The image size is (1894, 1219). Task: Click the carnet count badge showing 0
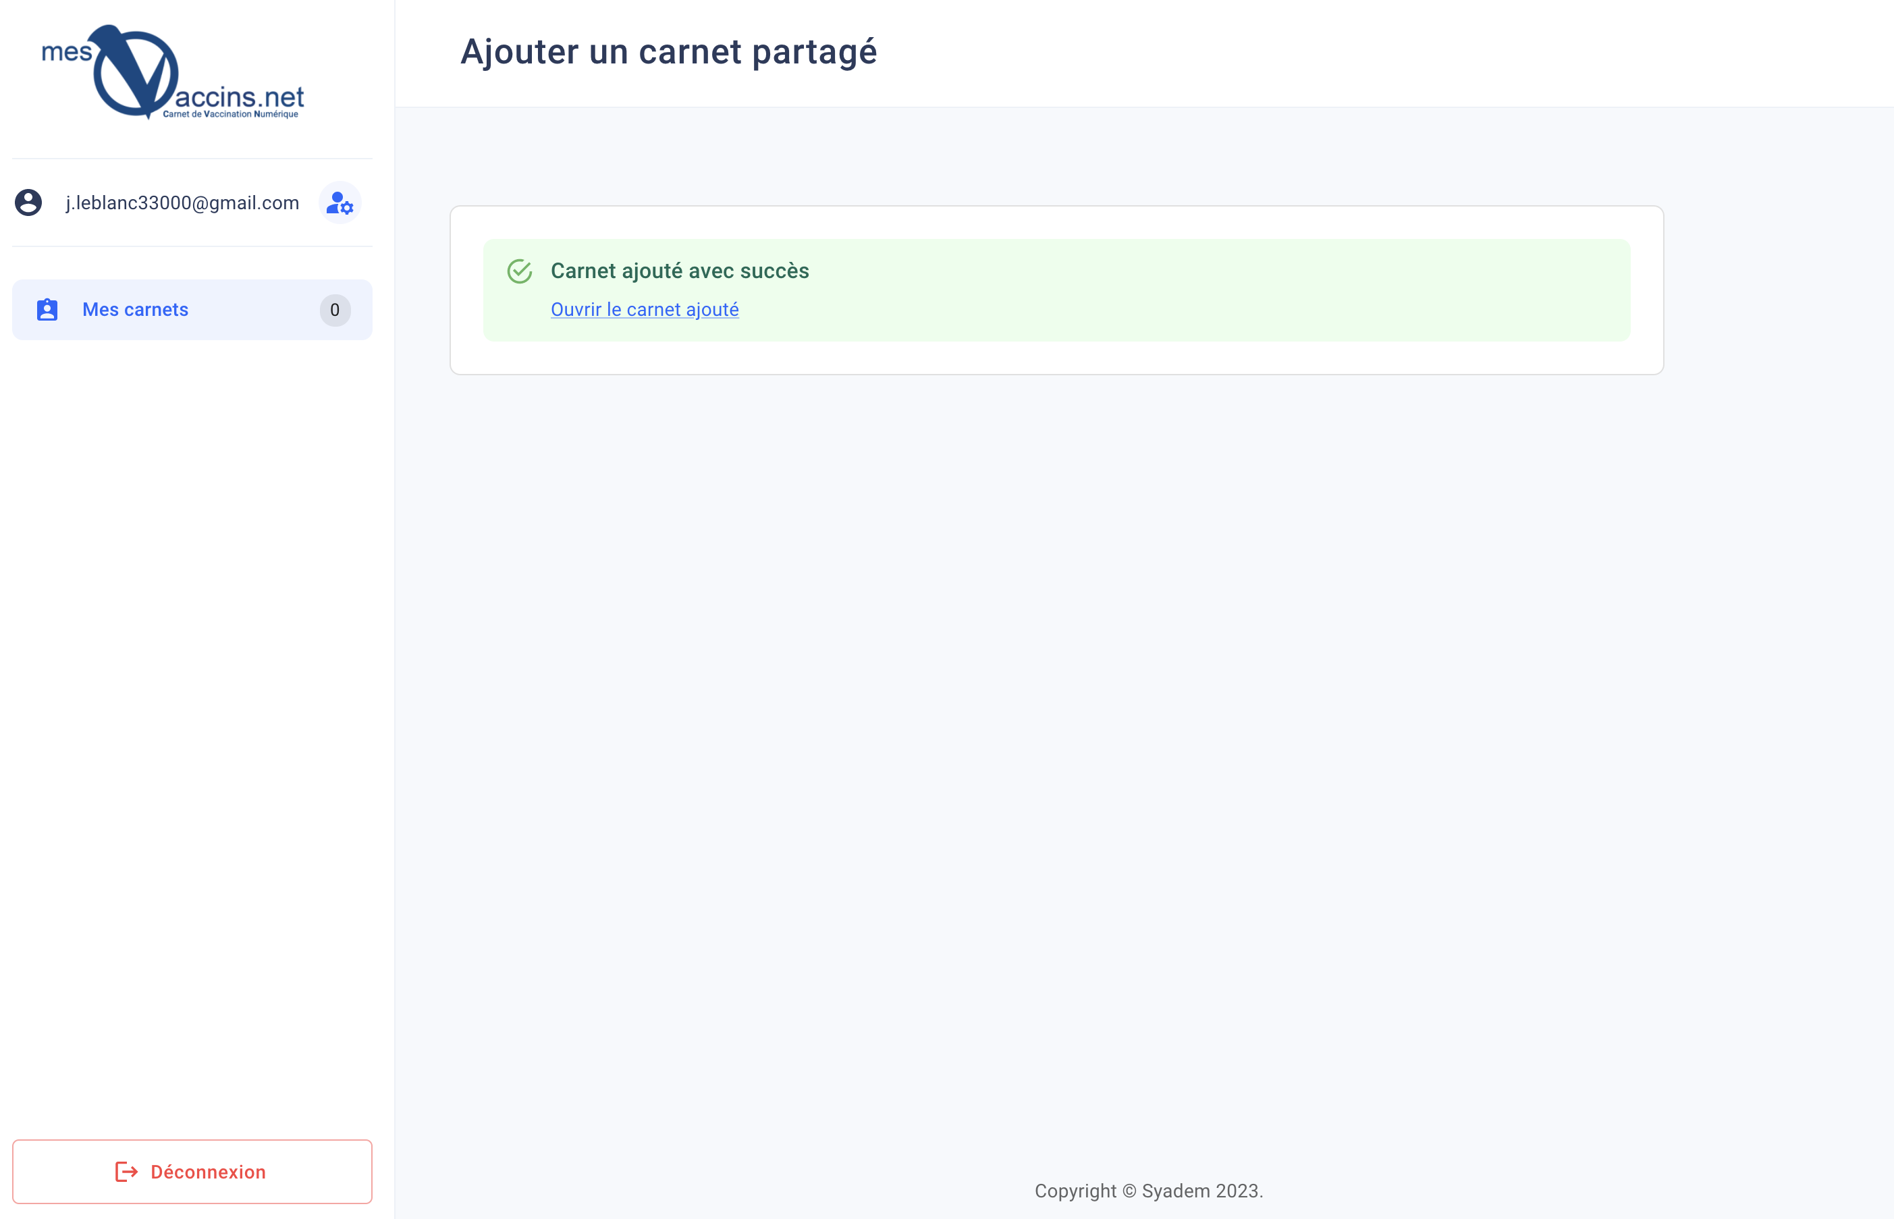(x=335, y=310)
